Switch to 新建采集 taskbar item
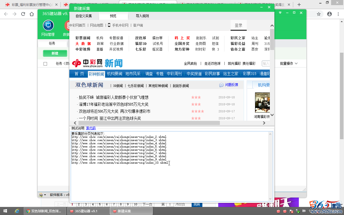This screenshot has width=344, height=215. pos(131,211)
